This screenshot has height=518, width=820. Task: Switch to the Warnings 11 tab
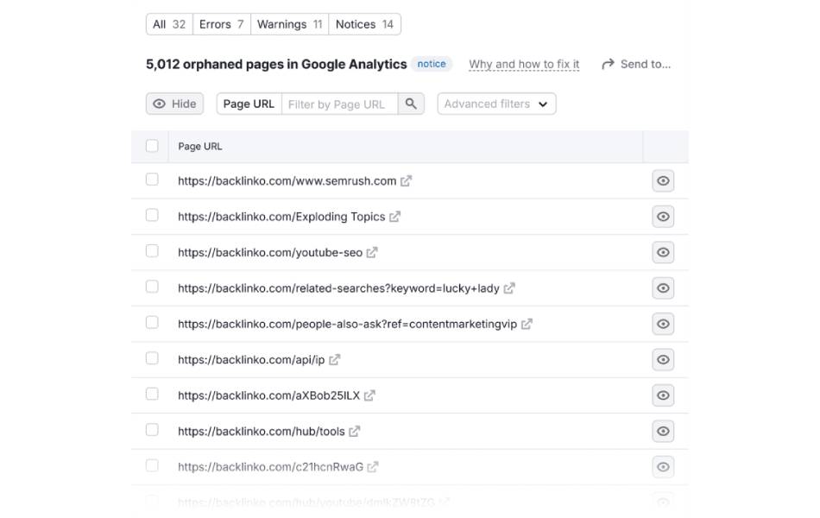290,24
